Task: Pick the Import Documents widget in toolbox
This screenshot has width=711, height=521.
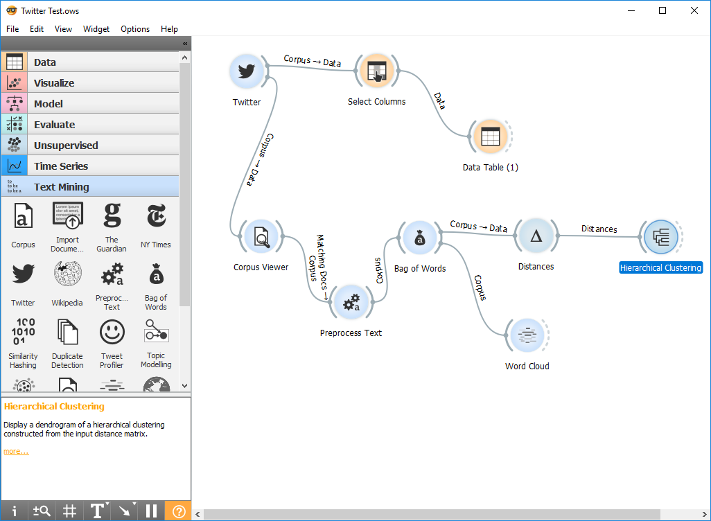Action: [67, 227]
